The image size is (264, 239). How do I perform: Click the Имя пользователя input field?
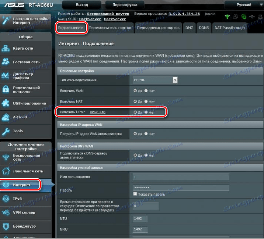click(181, 177)
